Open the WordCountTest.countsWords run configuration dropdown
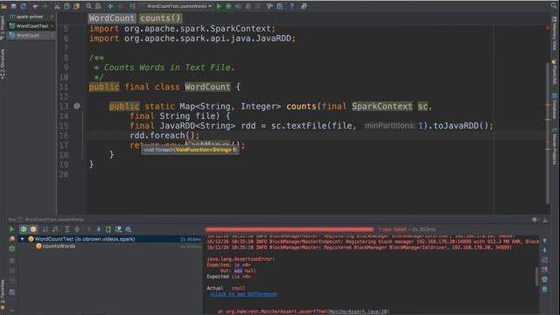The image size is (560, 315). (178, 6)
